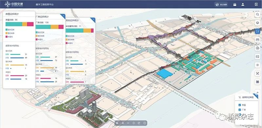Toggle the blue highlighted selection tool
The height and width of the screenshot is (128, 262).
(x=257, y=31)
